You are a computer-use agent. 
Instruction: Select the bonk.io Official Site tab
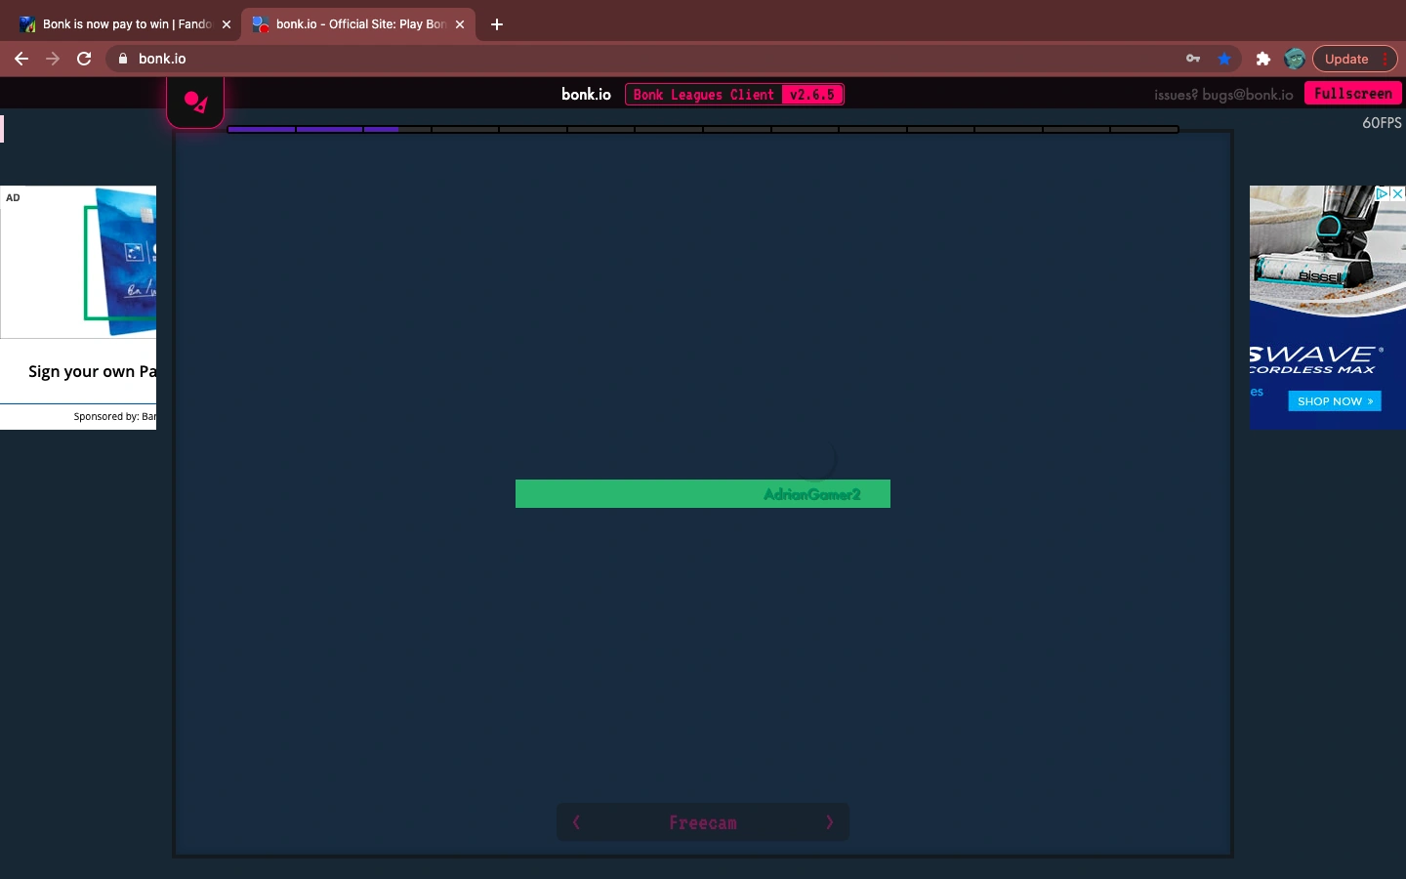(x=356, y=24)
